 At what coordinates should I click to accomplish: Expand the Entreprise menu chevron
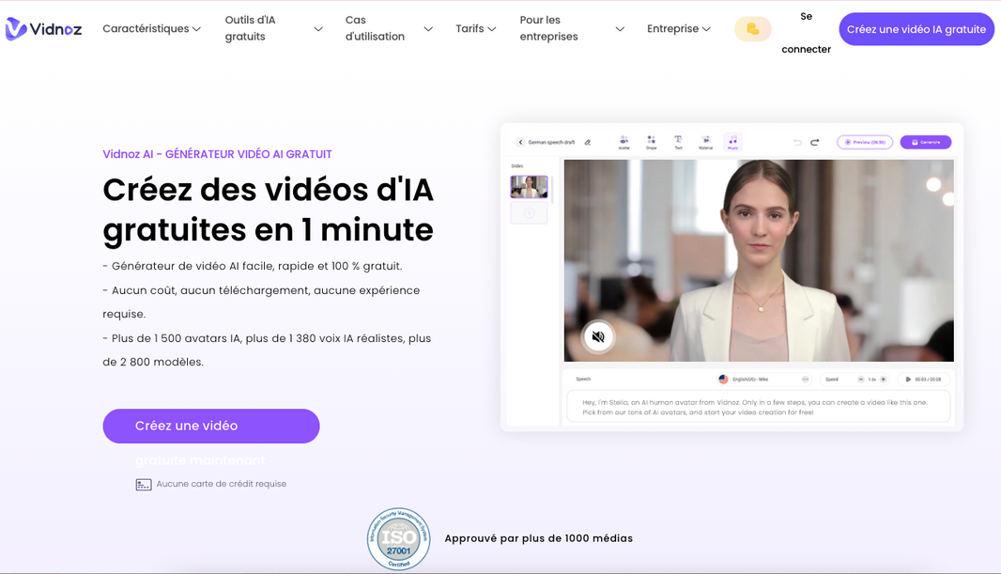[x=706, y=29]
